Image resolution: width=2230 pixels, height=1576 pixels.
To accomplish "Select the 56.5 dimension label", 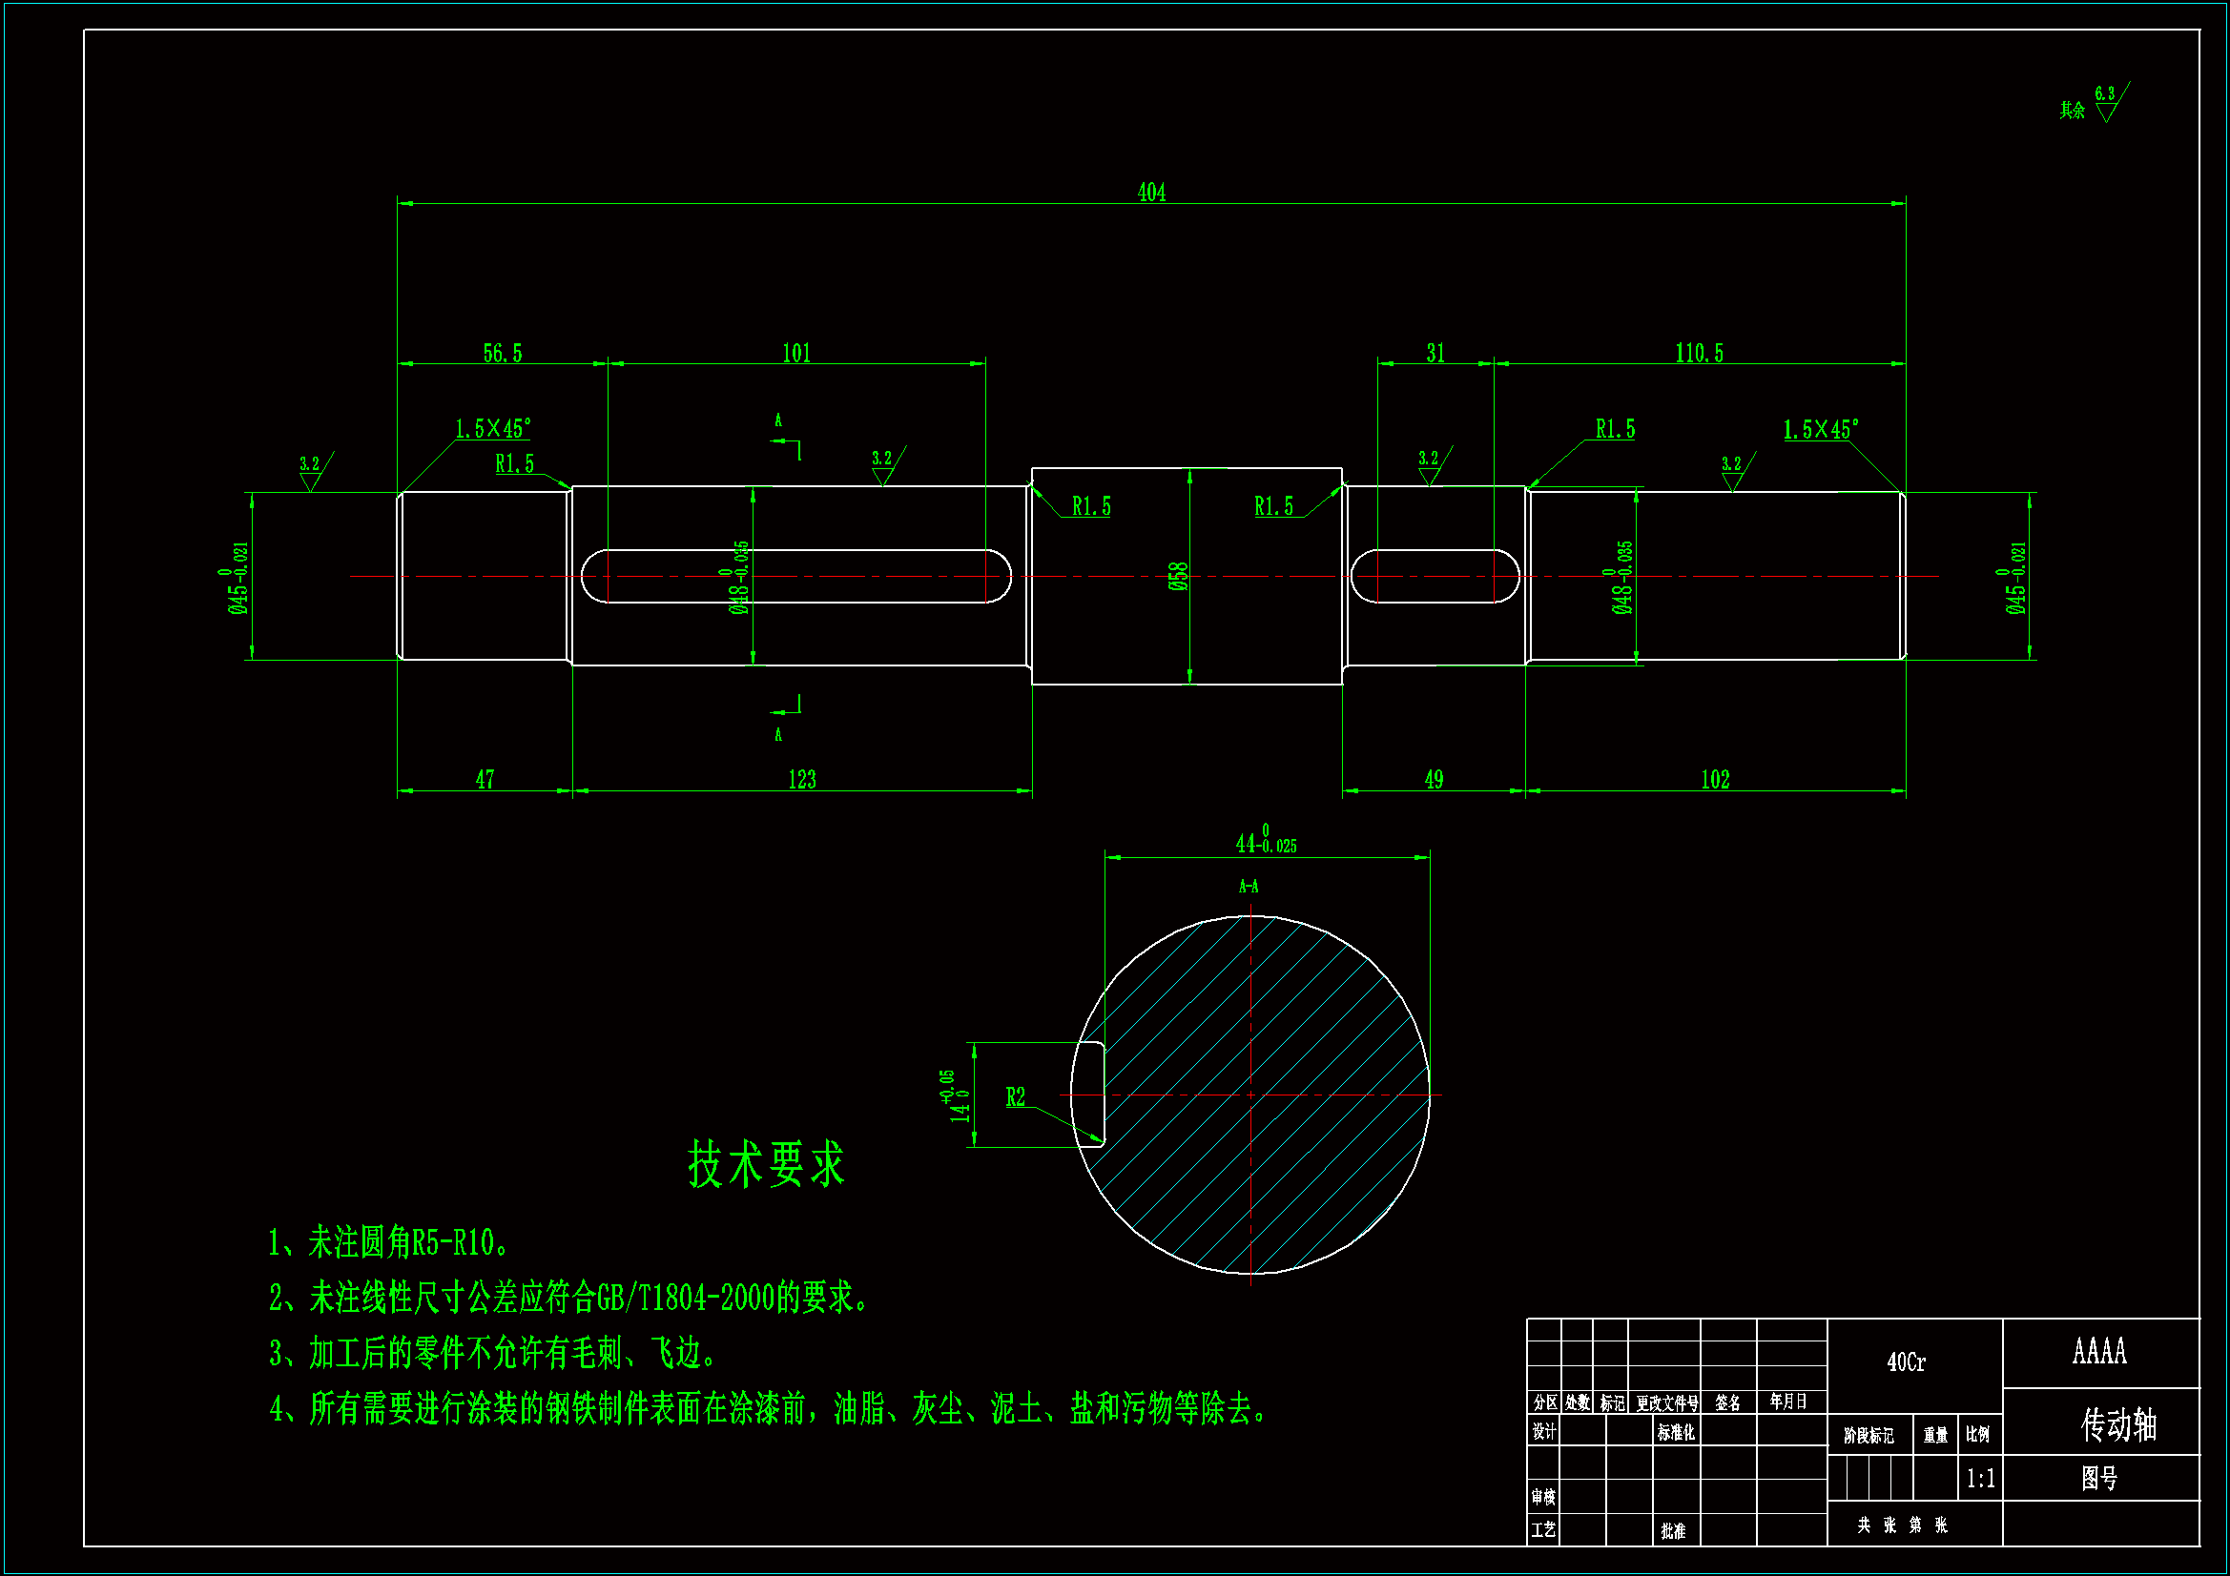I will (x=502, y=354).
